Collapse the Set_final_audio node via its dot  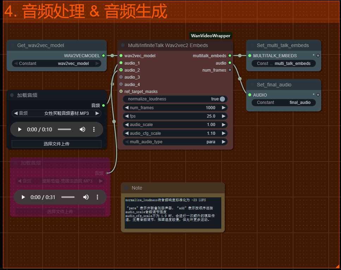click(x=252, y=85)
